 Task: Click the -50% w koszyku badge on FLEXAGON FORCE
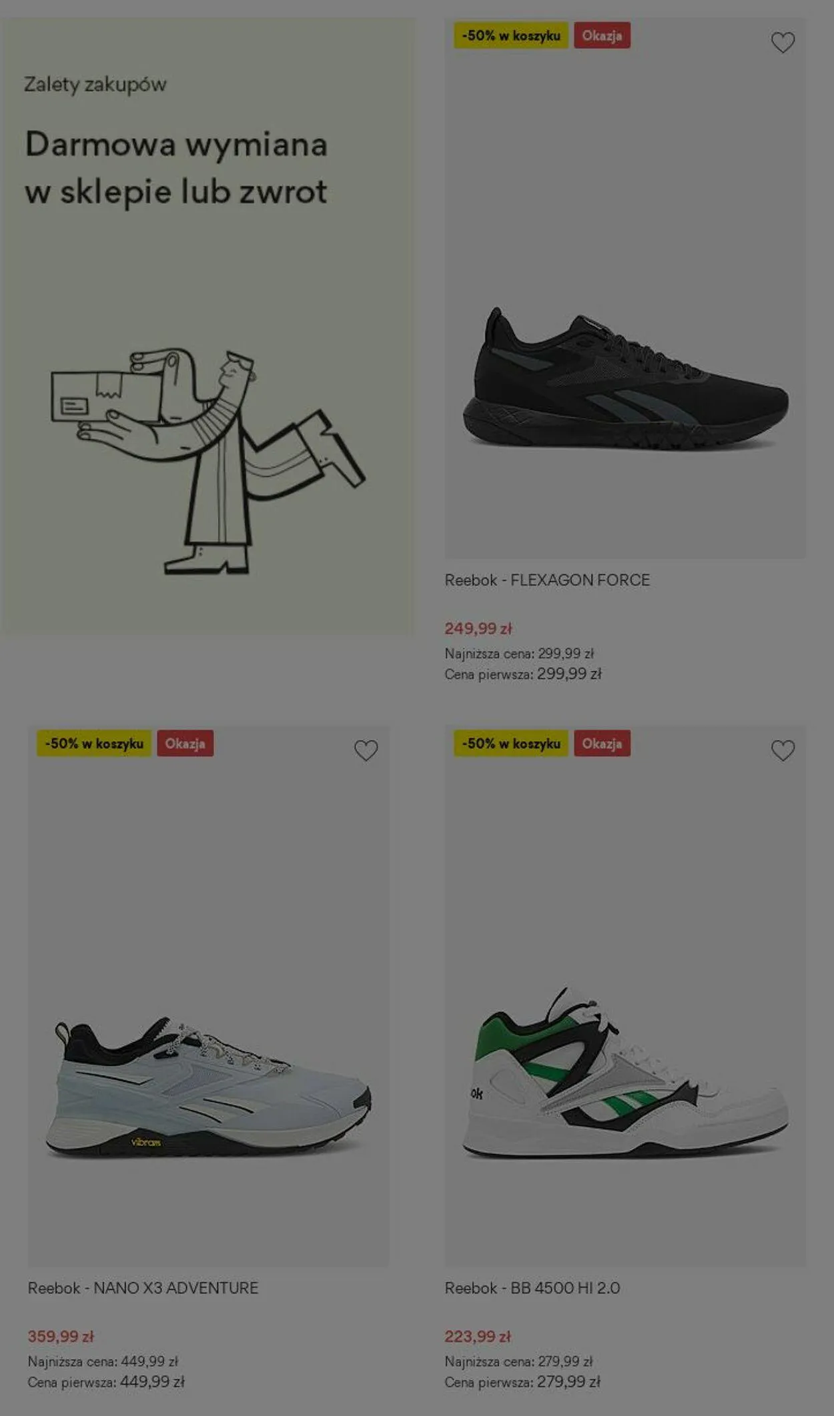tap(511, 35)
